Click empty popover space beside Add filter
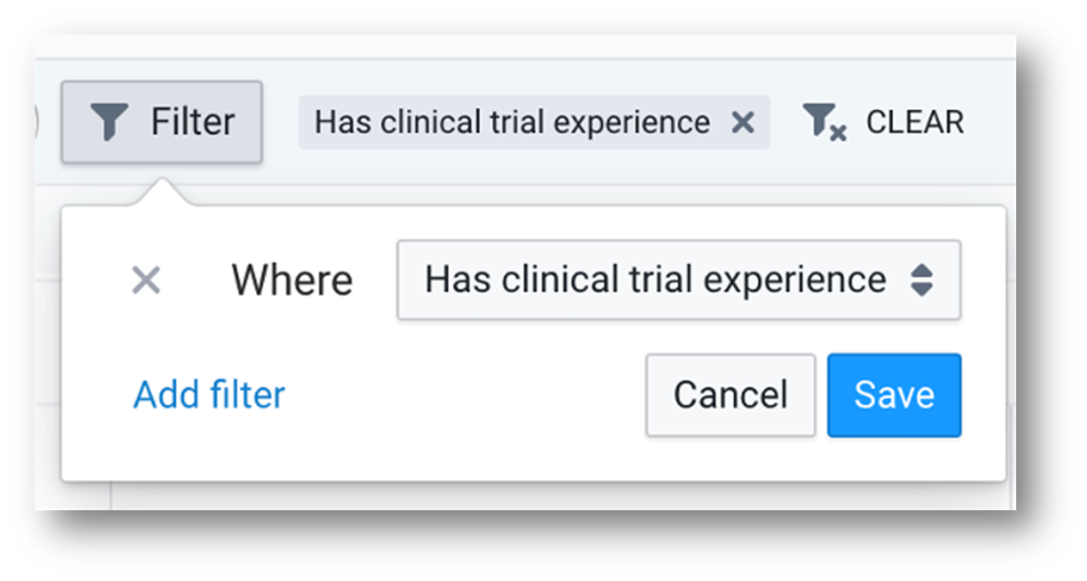The image size is (1087, 581). pos(460,395)
